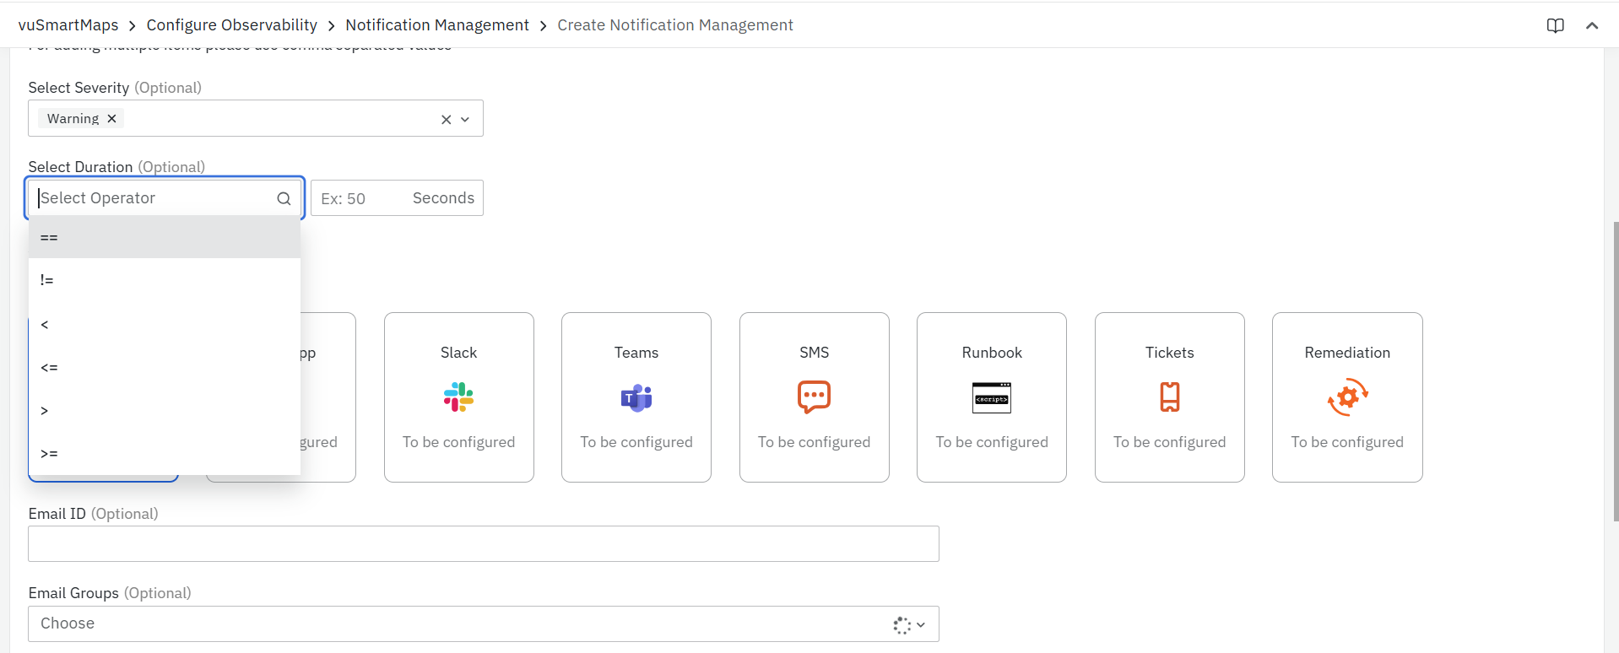Click the Slack logo icon
Screen dimensions: 1619x653
pyautogui.click(x=458, y=397)
